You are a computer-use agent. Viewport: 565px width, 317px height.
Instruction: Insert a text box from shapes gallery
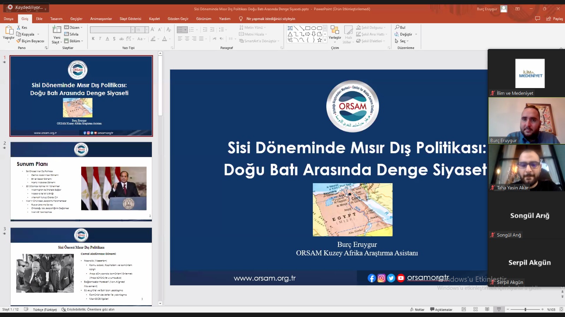coord(290,28)
